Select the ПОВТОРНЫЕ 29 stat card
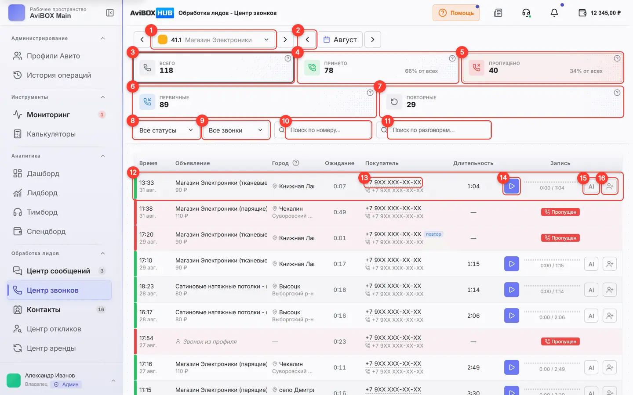This screenshot has height=395, width=633. pyautogui.click(x=502, y=101)
